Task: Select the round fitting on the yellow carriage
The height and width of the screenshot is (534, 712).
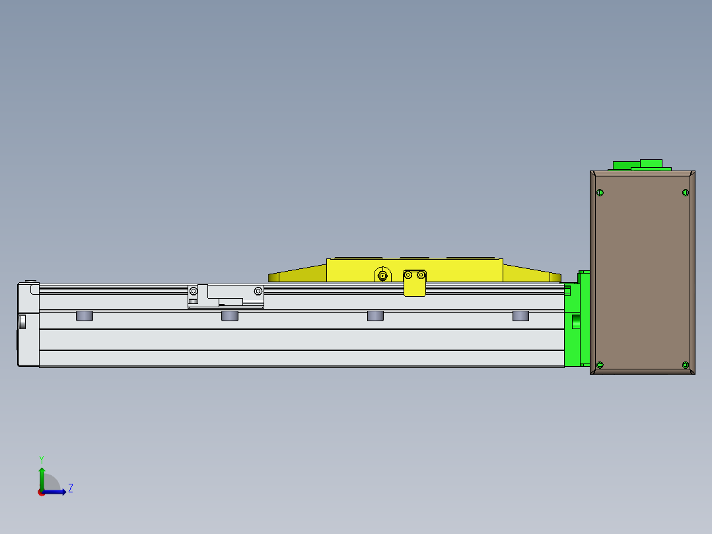Action: click(x=382, y=275)
